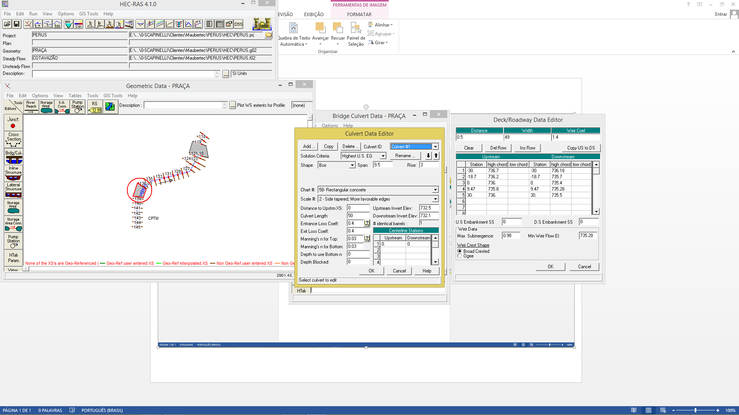Viewport: 739px width, 415px height.
Task: Open the HTab Param. editor
Action: pyautogui.click(x=13, y=257)
